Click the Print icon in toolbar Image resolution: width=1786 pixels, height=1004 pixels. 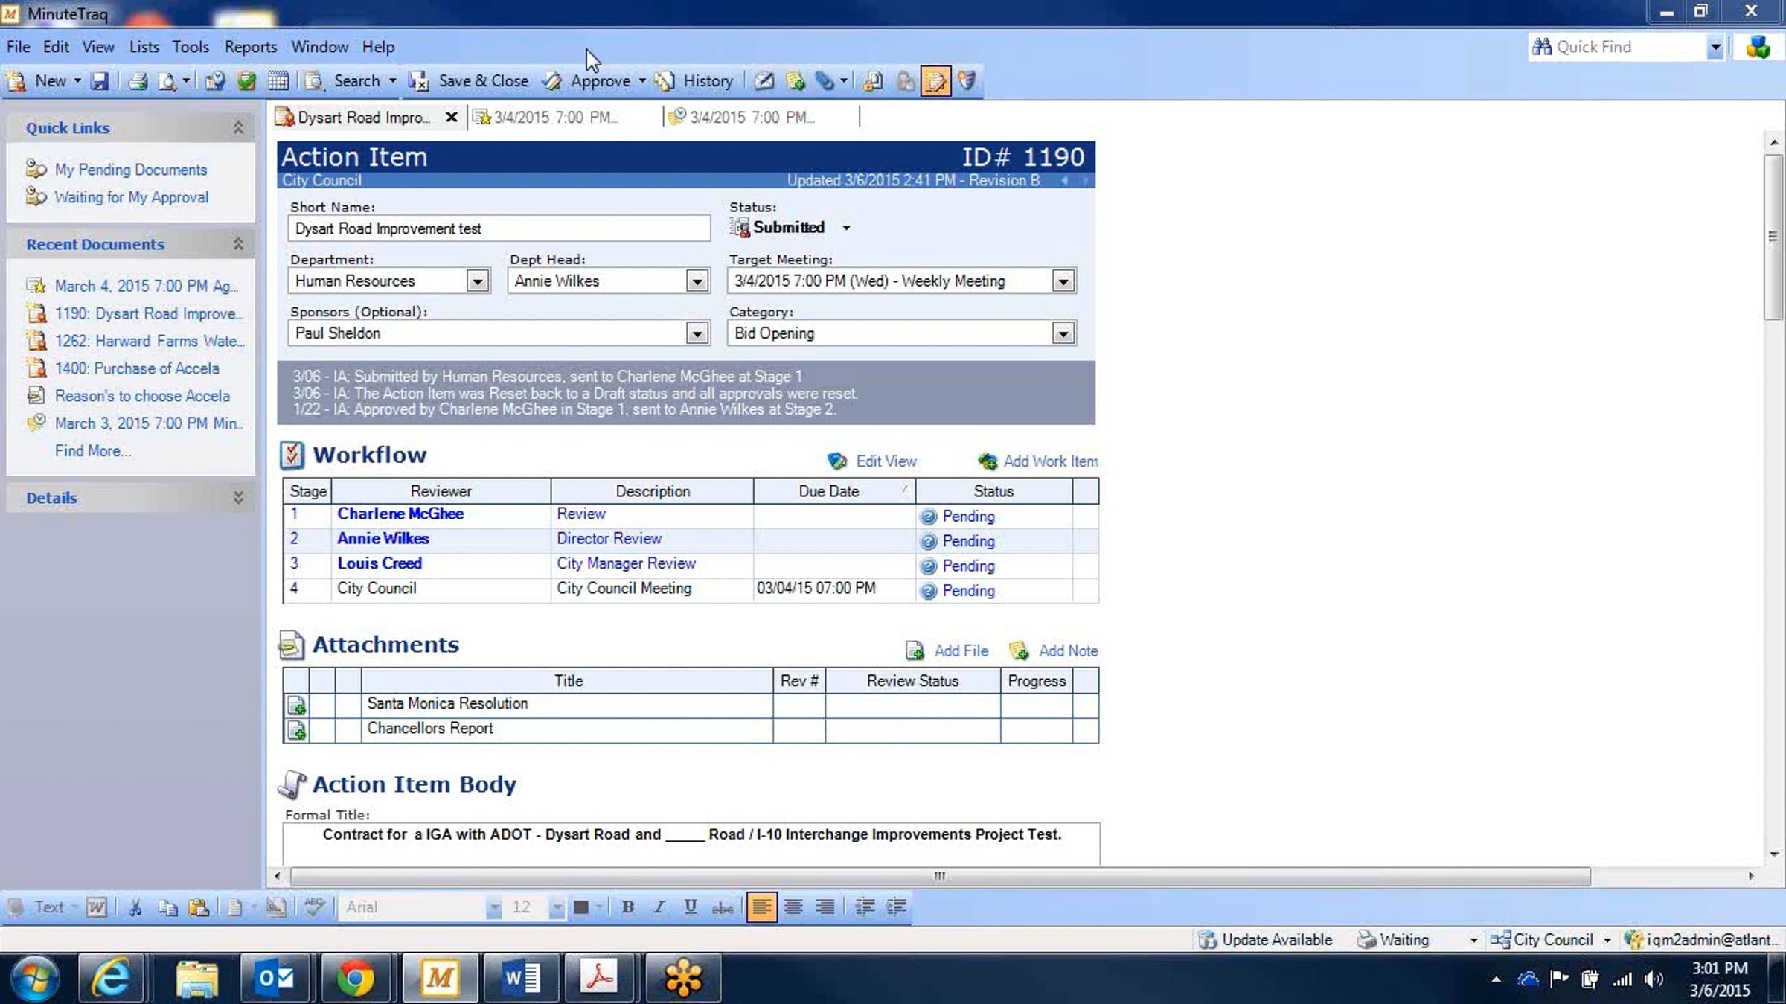(138, 81)
